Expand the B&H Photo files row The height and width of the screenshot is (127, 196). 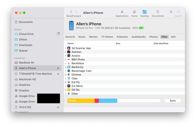coord(66,60)
